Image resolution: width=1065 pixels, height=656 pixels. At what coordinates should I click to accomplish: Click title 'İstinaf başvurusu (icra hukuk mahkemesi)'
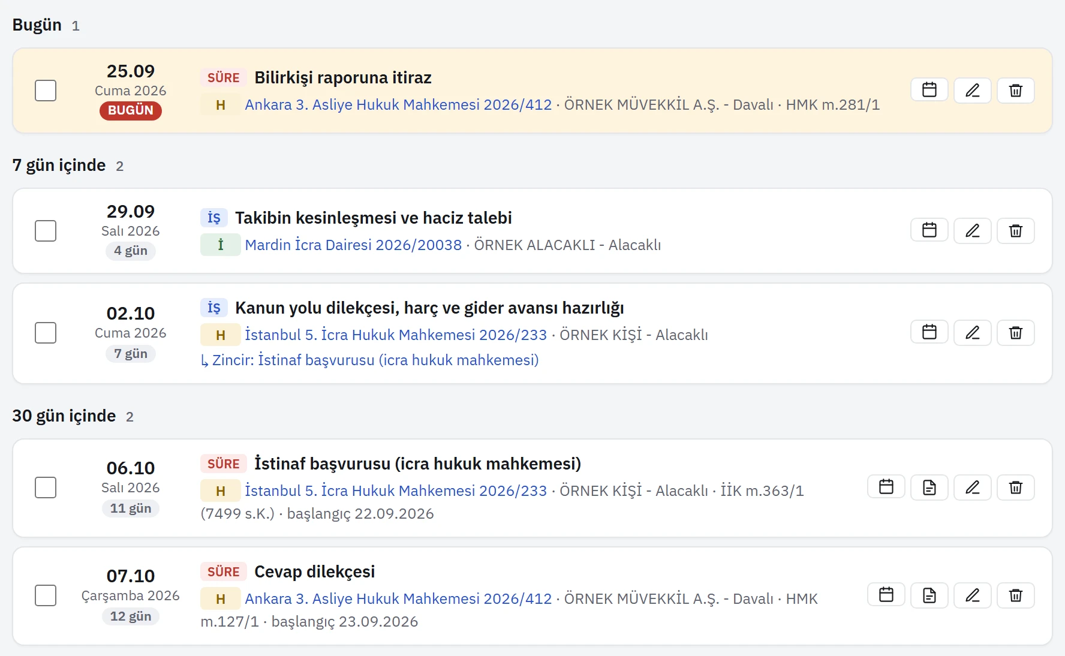click(417, 464)
